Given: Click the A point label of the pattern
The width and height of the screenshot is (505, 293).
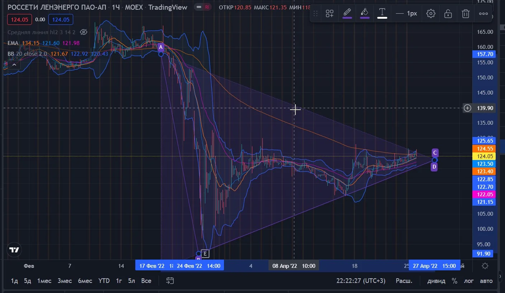Looking at the screenshot, I should coord(161,47).
